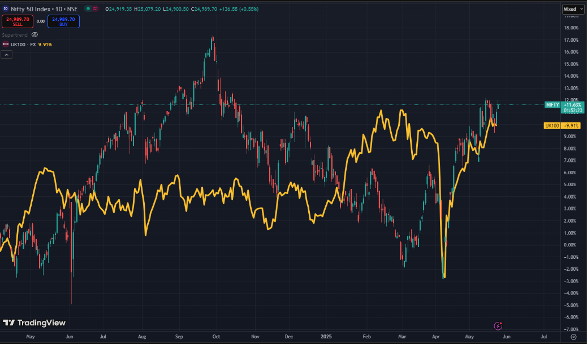The image size is (587, 344).
Task: Collapse the indicator legend chevron
Action: (6, 55)
